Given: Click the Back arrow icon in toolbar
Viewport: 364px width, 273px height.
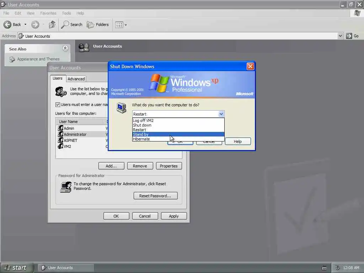Looking at the screenshot, I should click(x=7, y=25).
